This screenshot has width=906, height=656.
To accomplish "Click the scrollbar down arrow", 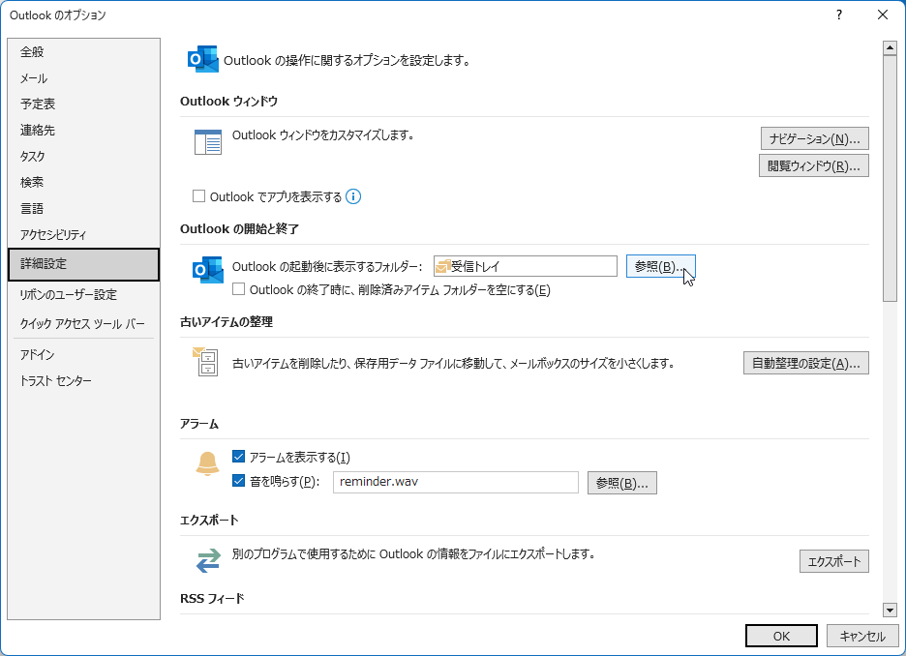I will pos(890,610).
